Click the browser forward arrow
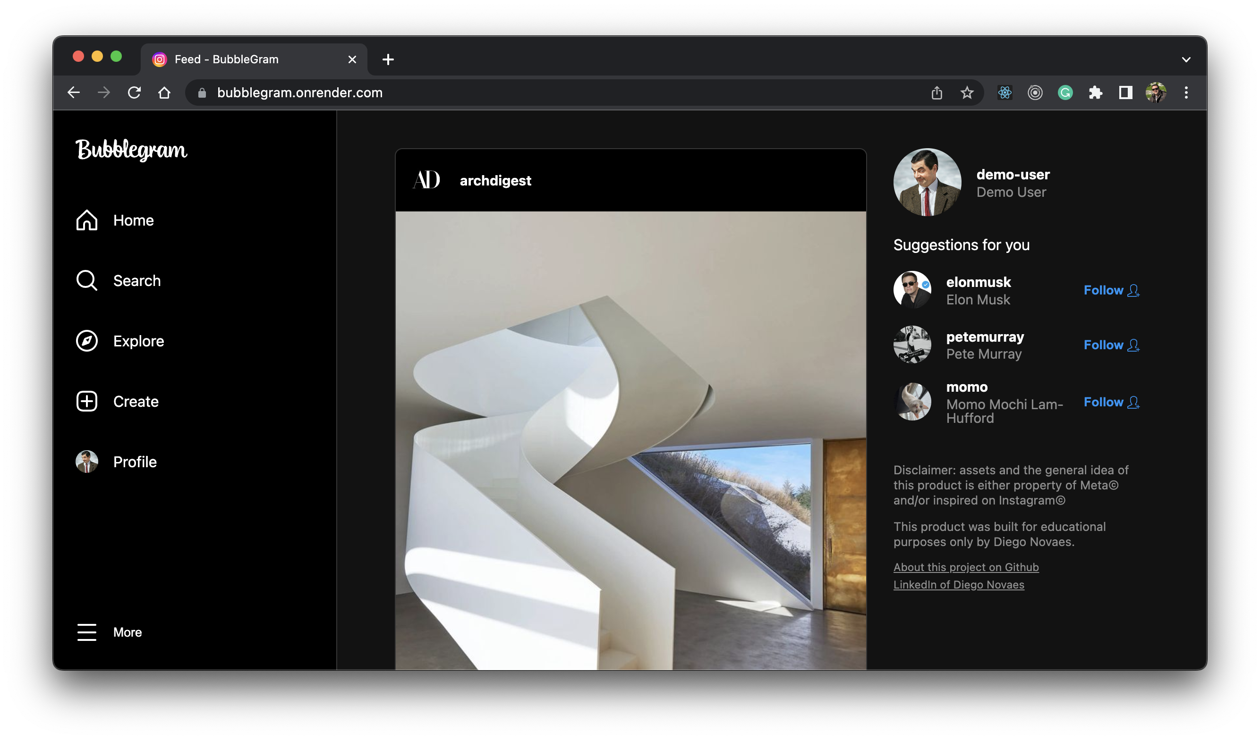 coord(103,92)
